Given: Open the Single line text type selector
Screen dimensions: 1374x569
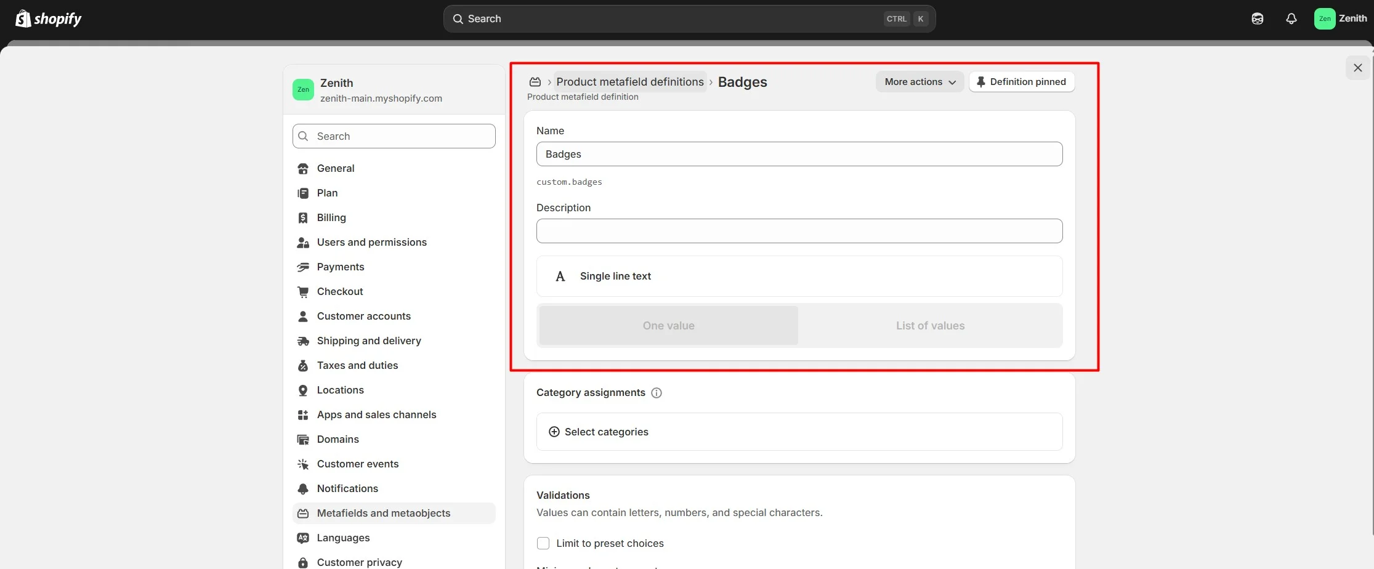Looking at the screenshot, I should click(x=799, y=276).
